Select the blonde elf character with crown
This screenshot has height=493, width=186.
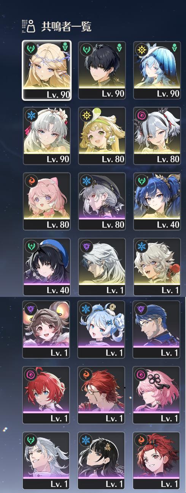47,70
